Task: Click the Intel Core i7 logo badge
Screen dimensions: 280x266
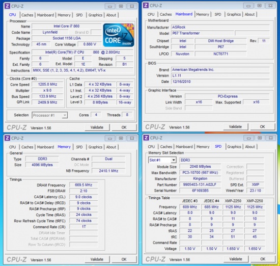Action: 119,35
